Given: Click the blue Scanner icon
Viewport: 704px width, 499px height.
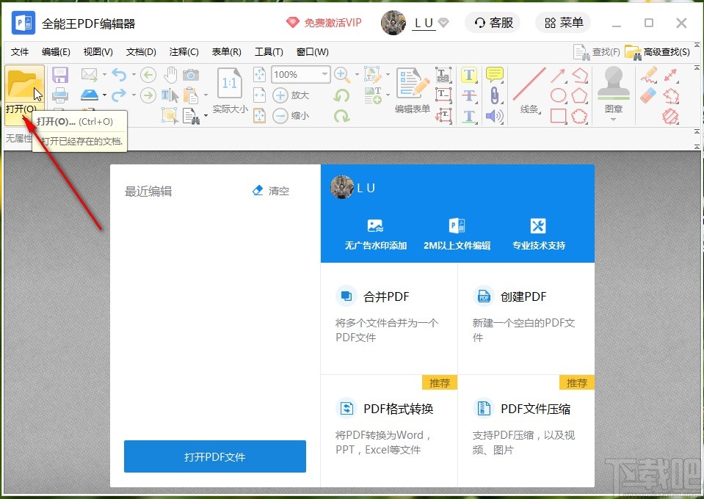Looking at the screenshot, I should click(x=90, y=95).
